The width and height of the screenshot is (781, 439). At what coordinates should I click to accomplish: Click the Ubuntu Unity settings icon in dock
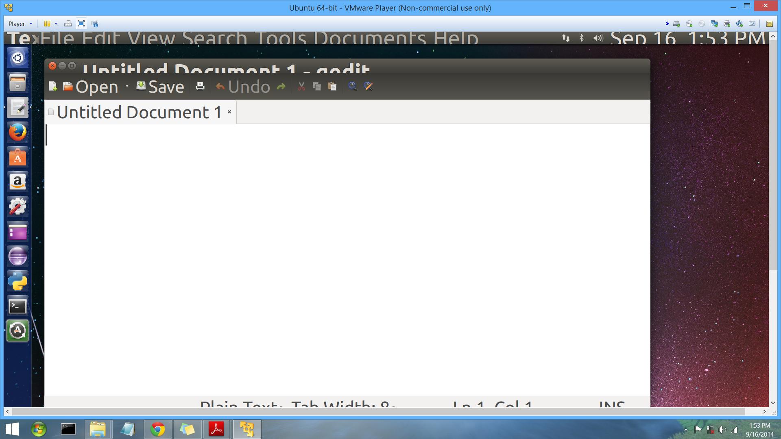[x=18, y=206]
